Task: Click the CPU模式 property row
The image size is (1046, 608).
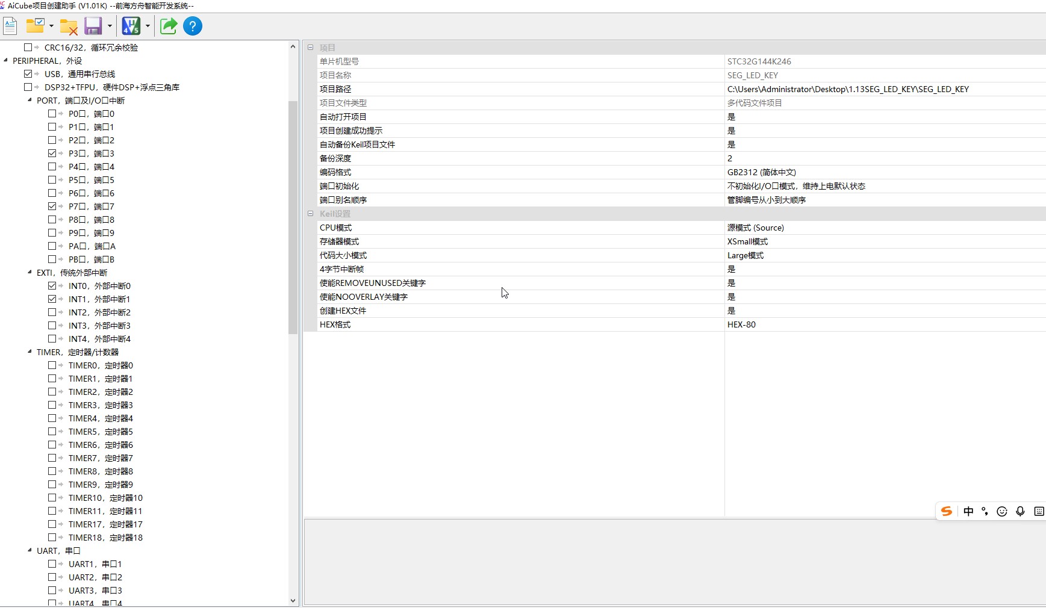Action: [335, 228]
